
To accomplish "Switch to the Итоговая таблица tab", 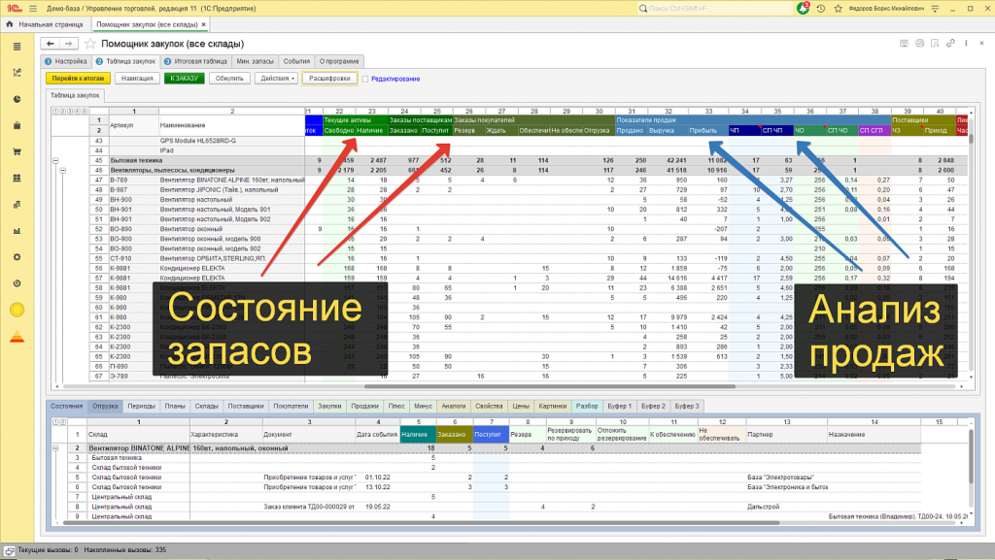I will tap(196, 61).
